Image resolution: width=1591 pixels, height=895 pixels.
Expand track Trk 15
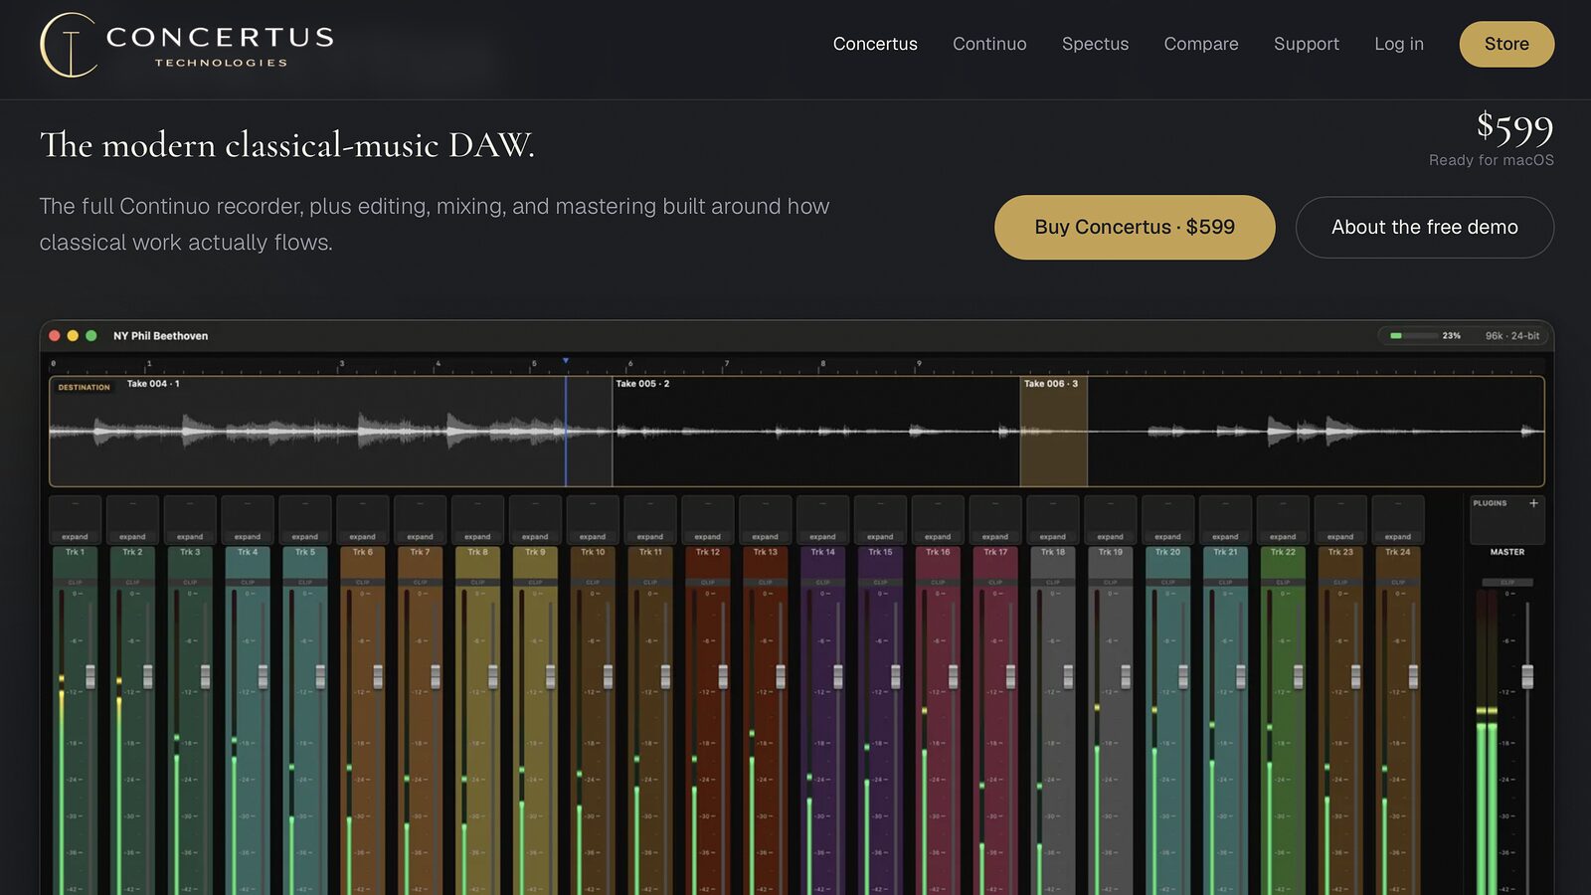click(880, 537)
